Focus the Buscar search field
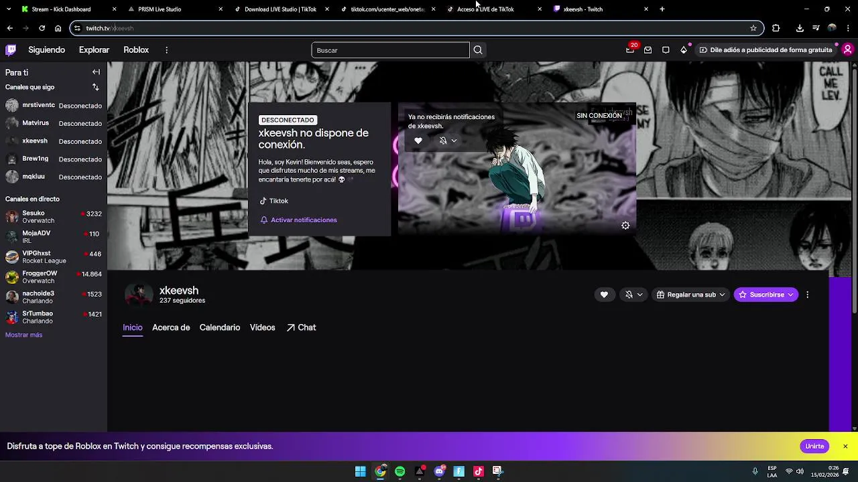Screen dimensions: 858x482 (390, 50)
